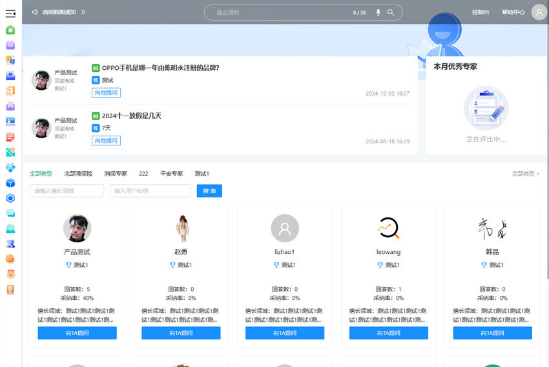Open 韩晶's signature avatar

point(493,228)
